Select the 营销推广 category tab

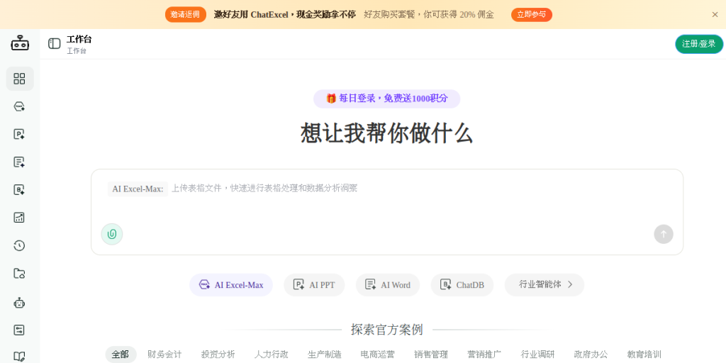pos(484,354)
